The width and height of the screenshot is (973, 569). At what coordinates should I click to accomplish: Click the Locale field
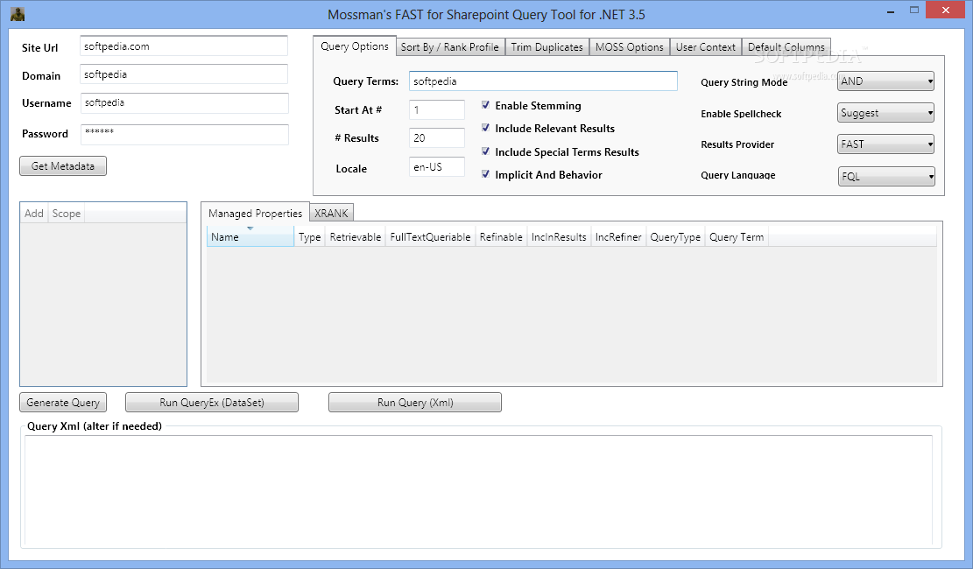tap(437, 167)
